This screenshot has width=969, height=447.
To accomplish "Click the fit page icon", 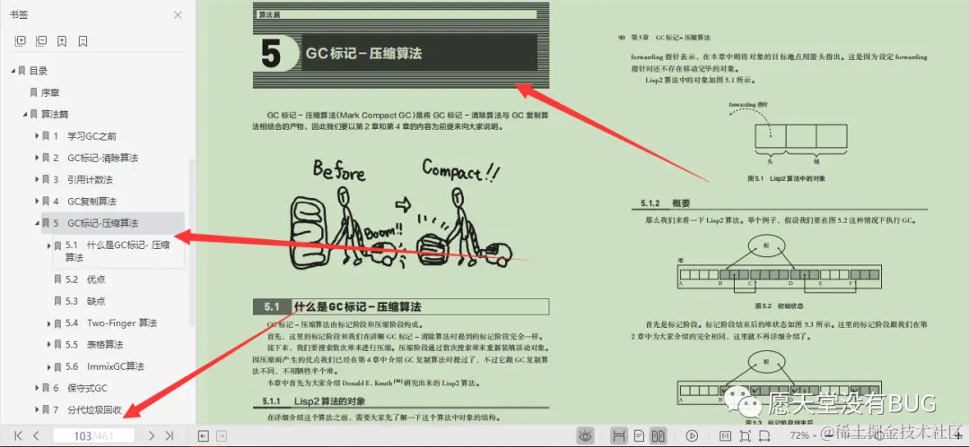I will (746, 436).
